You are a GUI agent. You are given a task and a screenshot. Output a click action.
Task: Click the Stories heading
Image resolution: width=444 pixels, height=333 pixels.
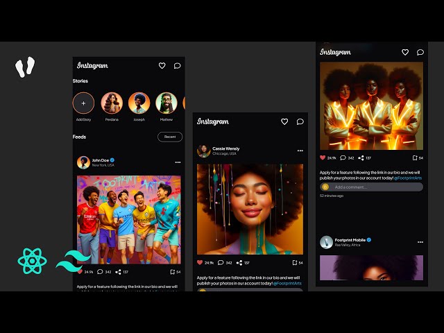pos(80,81)
